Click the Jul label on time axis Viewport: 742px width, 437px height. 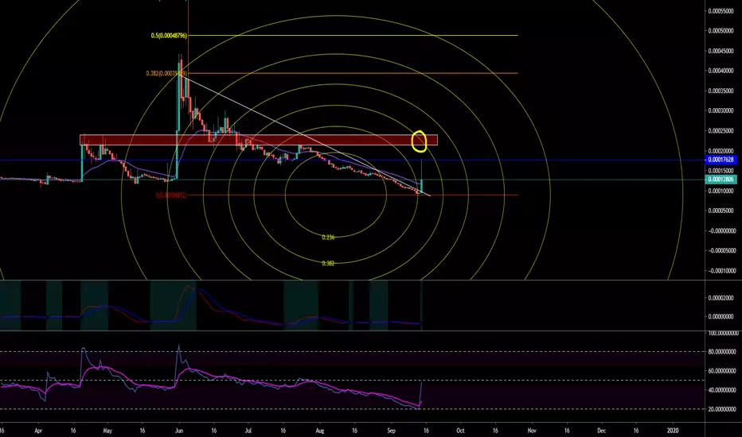248,431
